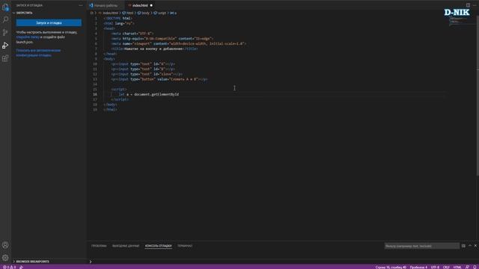Close unsaved index.html tab via dot
This screenshot has width=479, height=269.
tap(151, 5)
